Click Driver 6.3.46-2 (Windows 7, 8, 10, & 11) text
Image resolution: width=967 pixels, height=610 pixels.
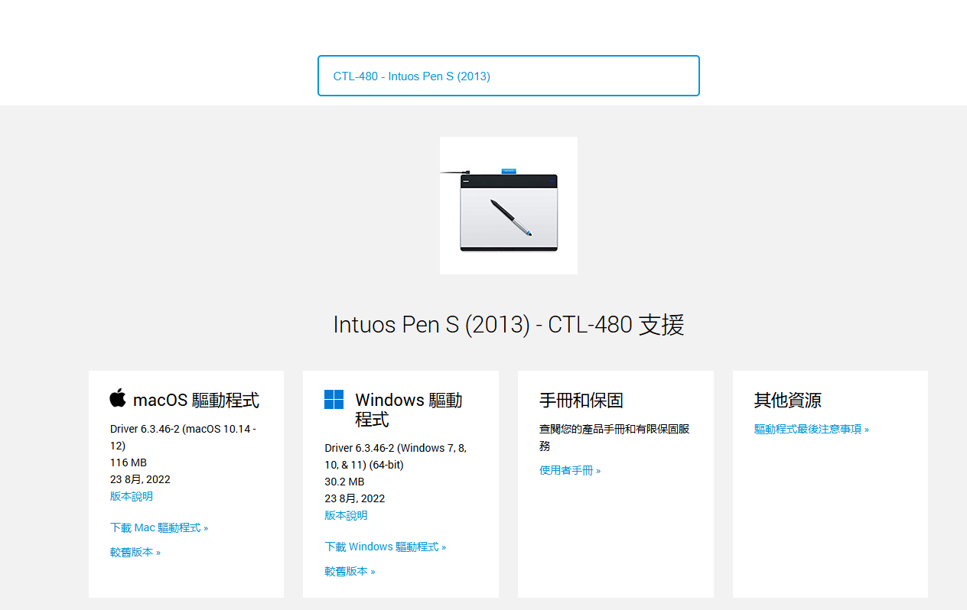396,456
